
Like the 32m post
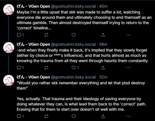pyautogui.click(x=74, y=116)
